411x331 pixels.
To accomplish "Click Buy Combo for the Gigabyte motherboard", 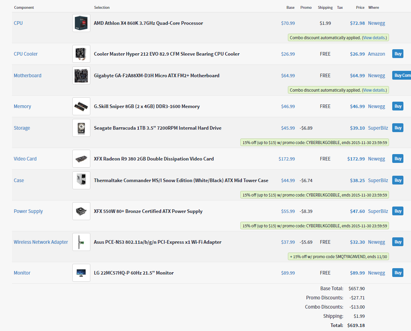I will [x=402, y=75].
